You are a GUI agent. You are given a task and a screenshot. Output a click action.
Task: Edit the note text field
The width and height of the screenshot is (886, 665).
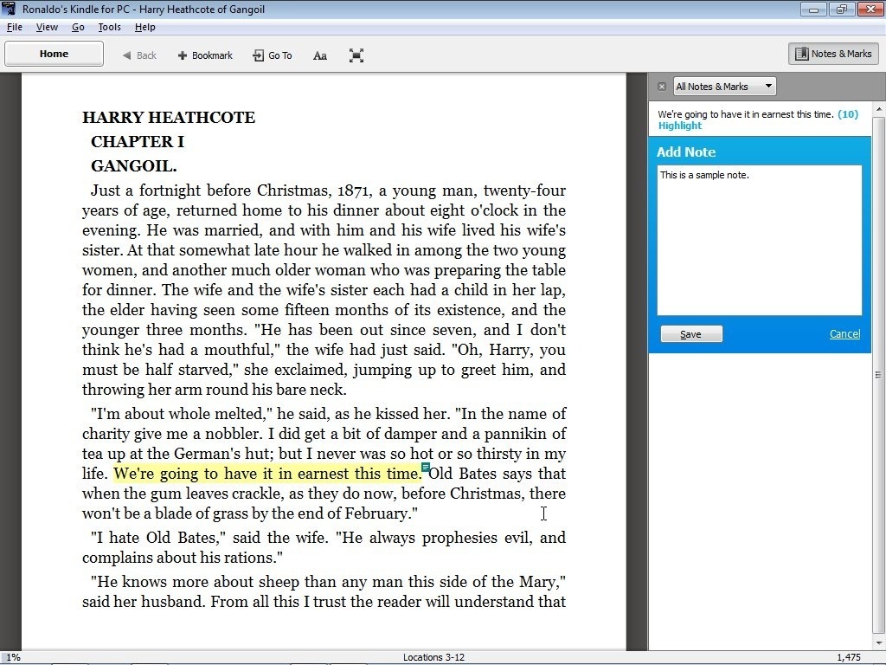[759, 240]
